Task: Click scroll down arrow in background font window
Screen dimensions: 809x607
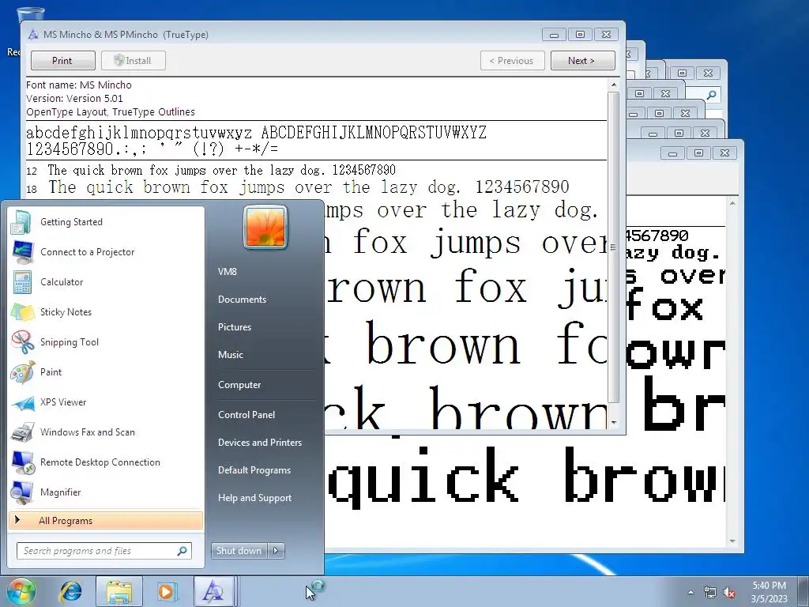Action: pos(732,541)
